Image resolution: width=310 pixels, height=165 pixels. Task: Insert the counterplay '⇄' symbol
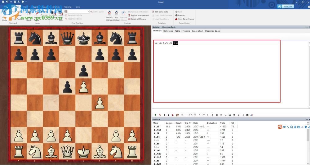pos(247,115)
